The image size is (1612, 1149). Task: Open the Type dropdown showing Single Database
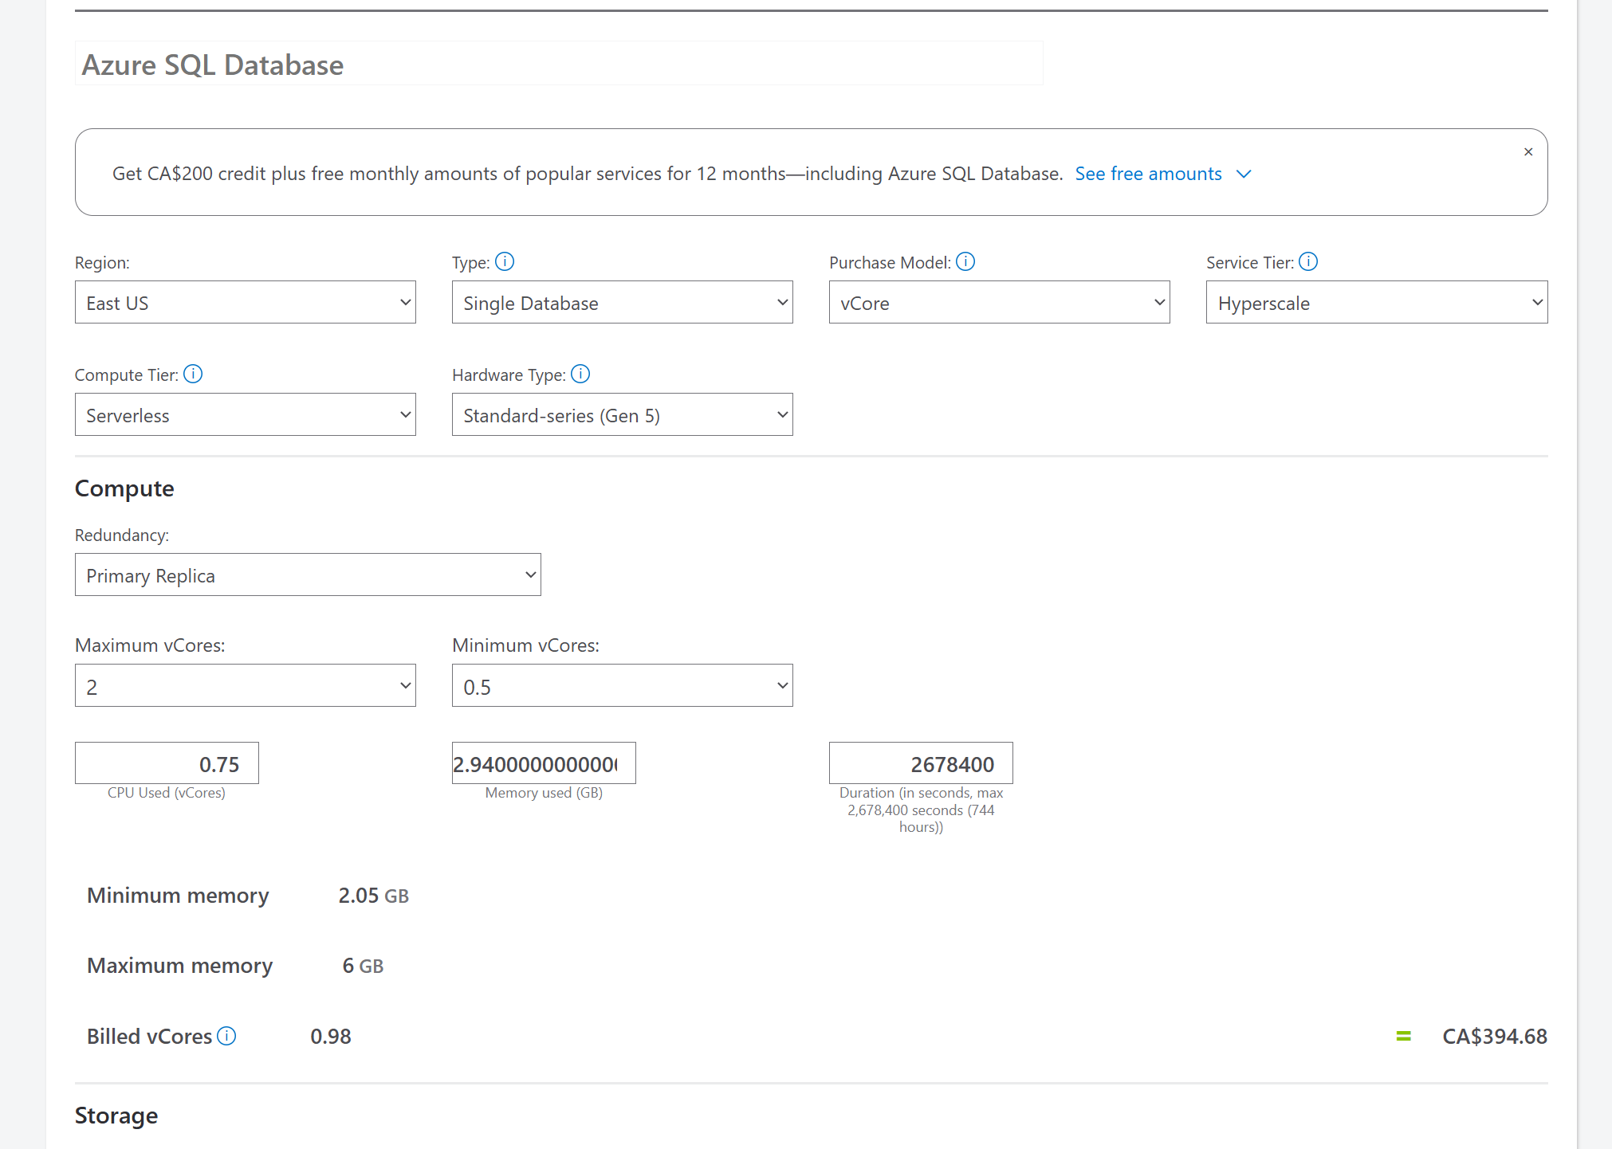pyautogui.click(x=623, y=302)
